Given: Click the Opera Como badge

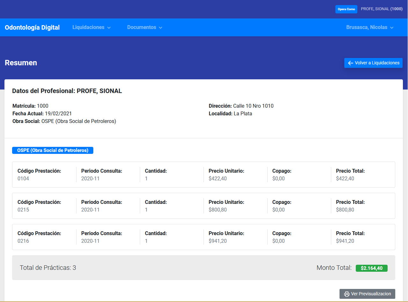Looking at the screenshot, I should click(x=346, y=9).
